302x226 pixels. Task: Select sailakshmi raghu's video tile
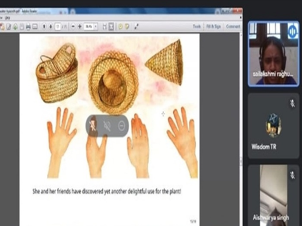click(x=273, y=54)
